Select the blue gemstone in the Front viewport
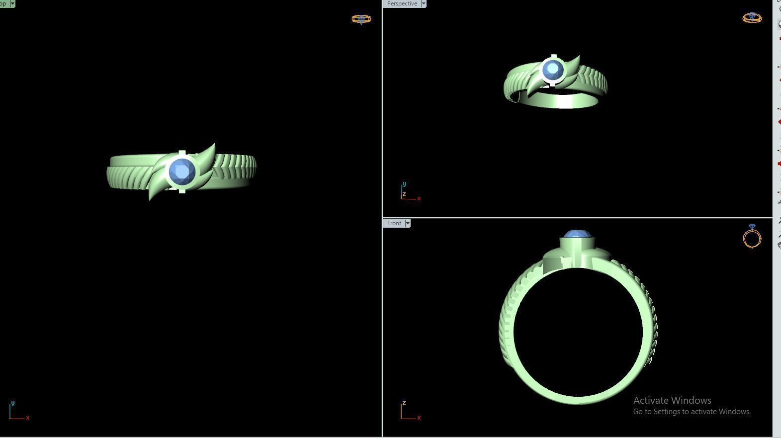The image size is (781, 438). (577, 234)
